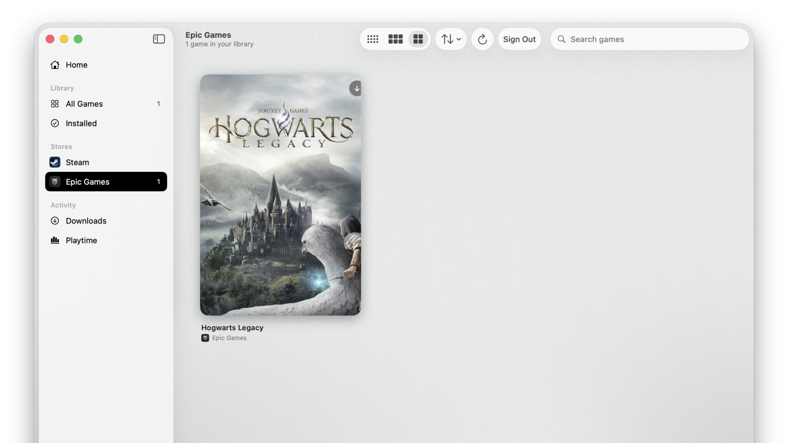Screen dimensions: 788x443
Task: Open the Playtime statistics page
Action: pyautogui.click(x=106, y=240)
